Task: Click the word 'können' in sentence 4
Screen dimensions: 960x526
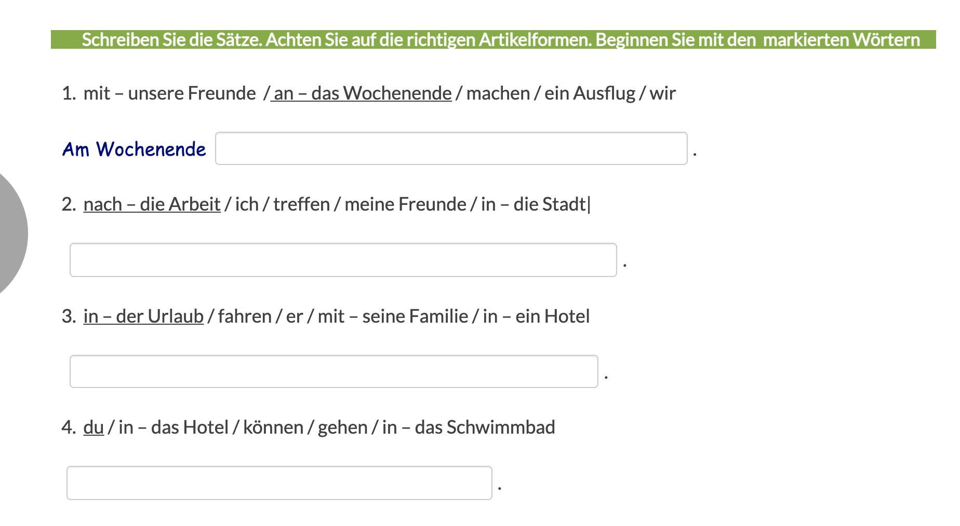Action: click(x=273, y=427)
